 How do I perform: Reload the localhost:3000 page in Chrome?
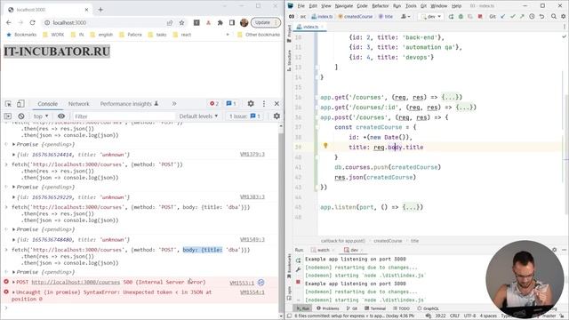(x=32, y=22)
